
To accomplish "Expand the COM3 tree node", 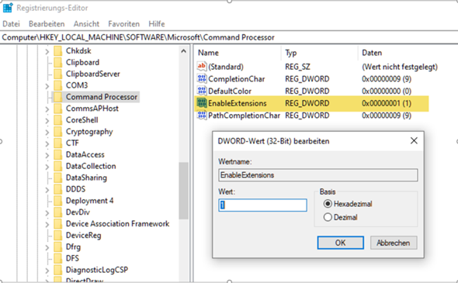I will pos(47,86).
